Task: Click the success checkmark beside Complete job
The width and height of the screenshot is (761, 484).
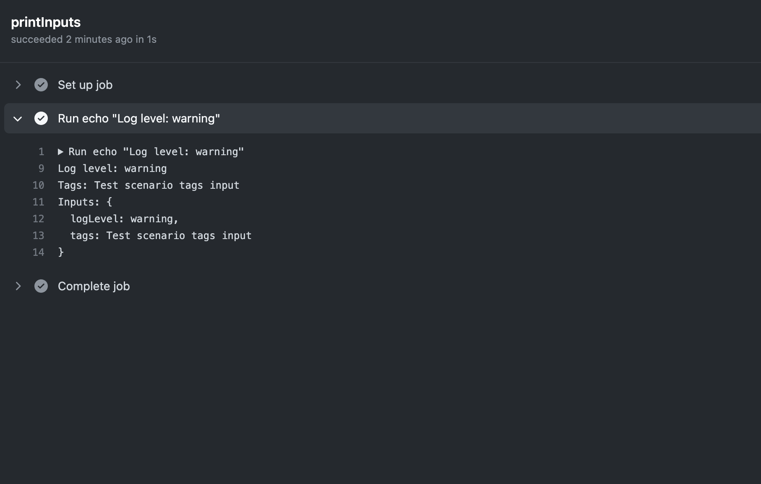Action: click(41, 286)
